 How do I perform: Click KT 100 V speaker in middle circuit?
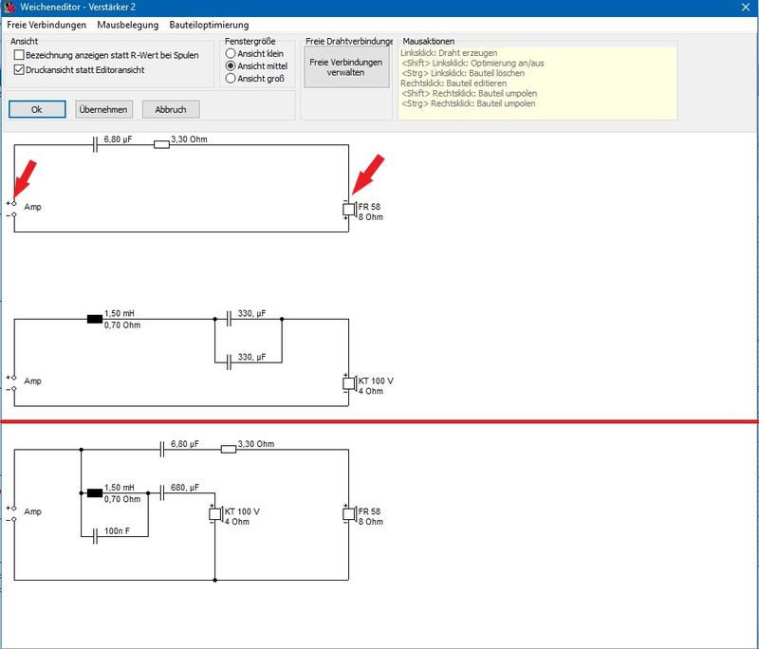coord(349,383)
